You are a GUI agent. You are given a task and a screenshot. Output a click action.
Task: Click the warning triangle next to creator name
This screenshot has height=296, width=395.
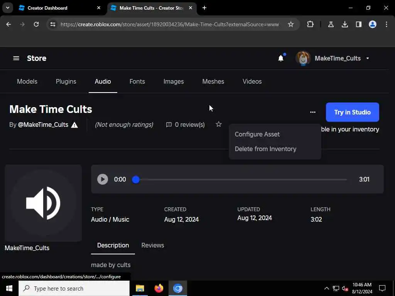pyautogui.click(x=74, y=125)
